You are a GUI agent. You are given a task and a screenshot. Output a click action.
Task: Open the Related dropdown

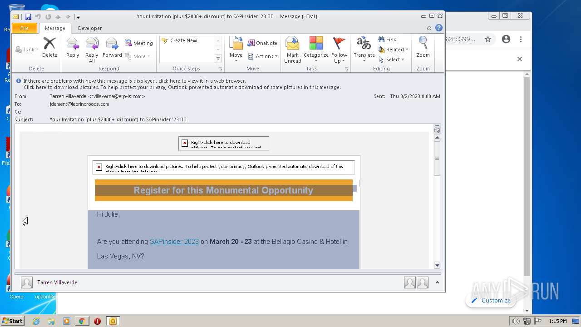pos(393,50)
